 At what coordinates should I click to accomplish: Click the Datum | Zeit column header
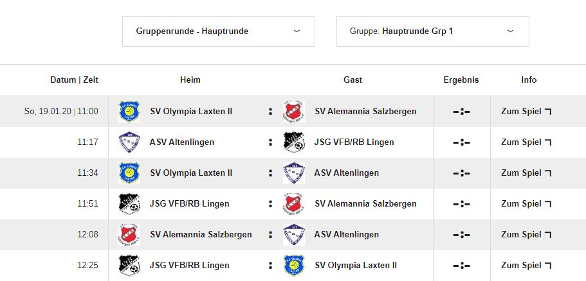coord(74,80)
